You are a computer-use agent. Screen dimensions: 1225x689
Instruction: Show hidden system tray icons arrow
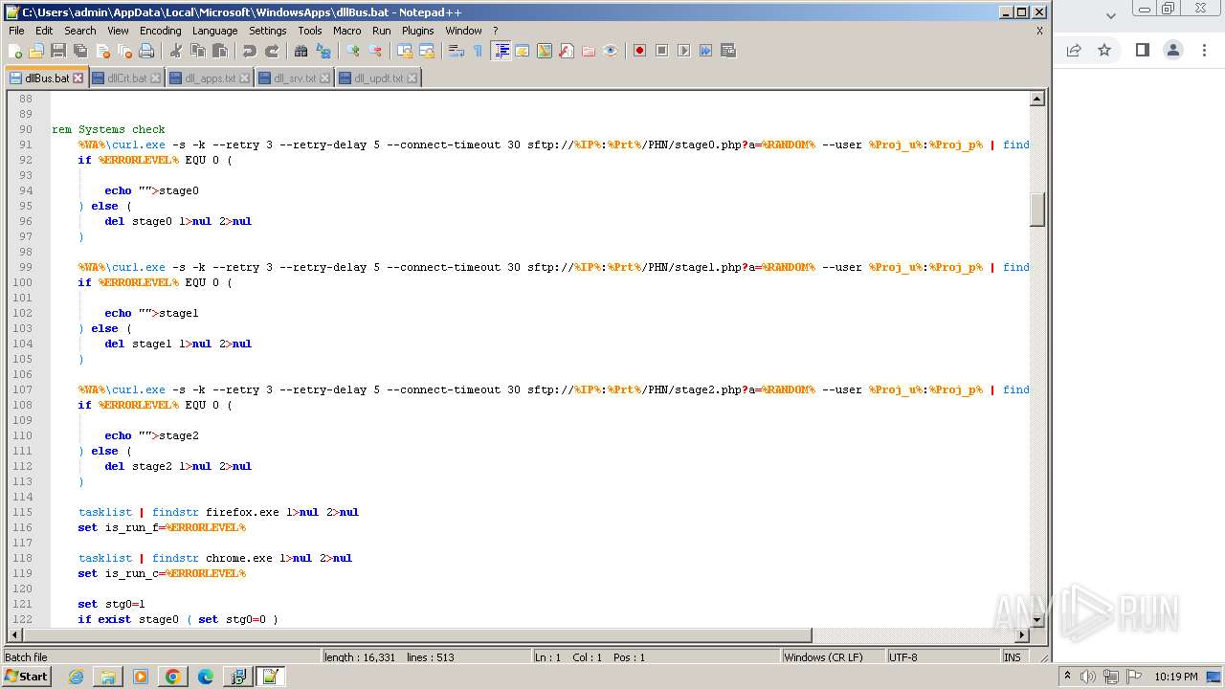pos(1067,677)
